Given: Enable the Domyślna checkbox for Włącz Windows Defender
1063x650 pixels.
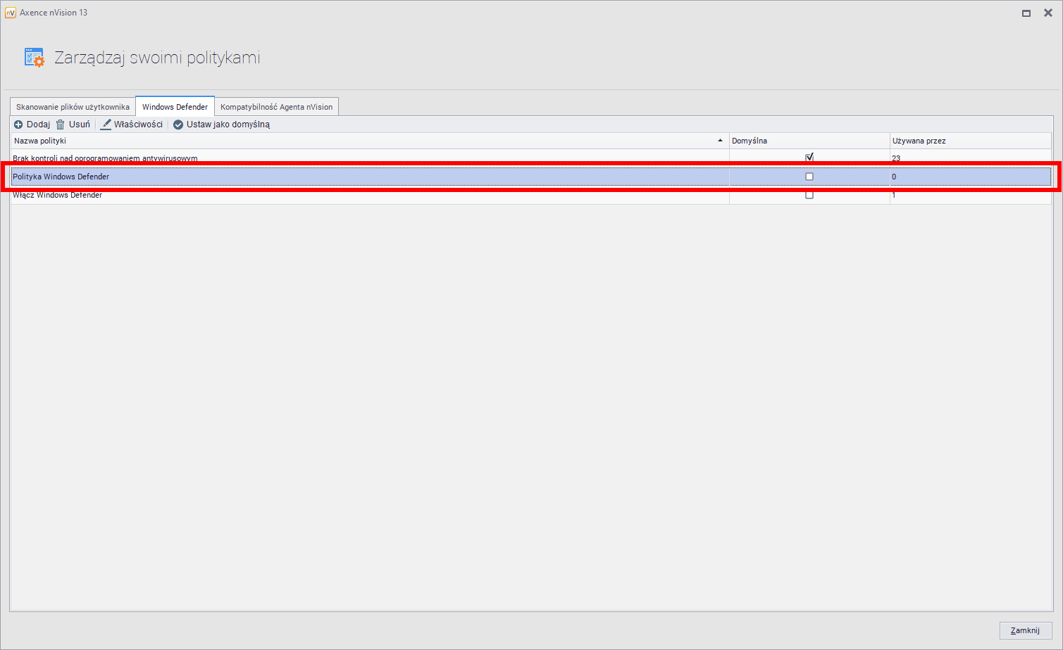Looking at the screenshot, I should click(809, 196).
